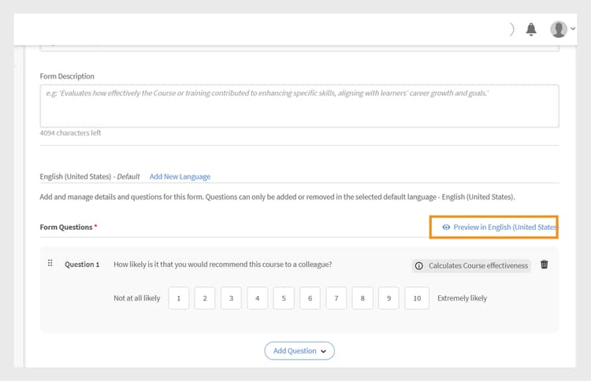Select rating 1 on the scale
The image size is (591, 381).
coord(179,298)
